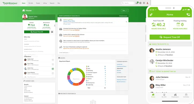Open the help question mark icon
This screenshot has height=104, width=194.
click(140, 3)
